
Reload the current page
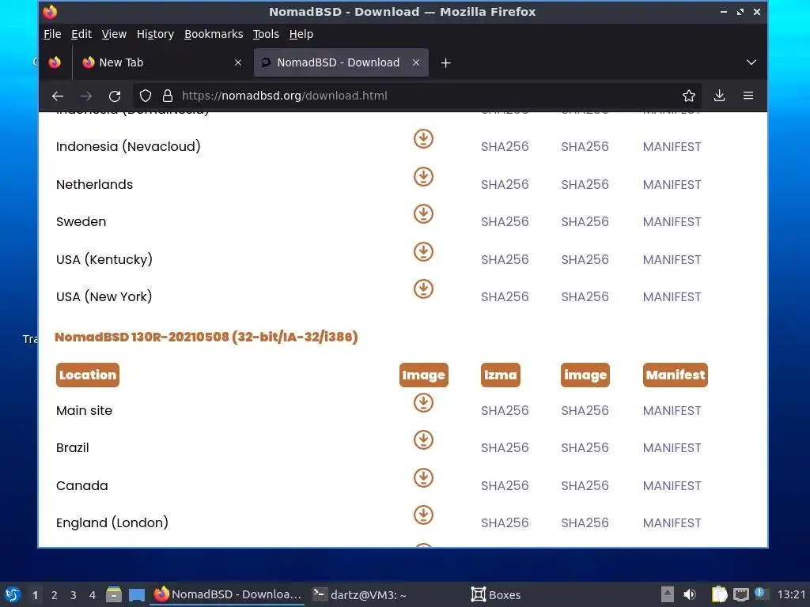(x=115, y=96)
